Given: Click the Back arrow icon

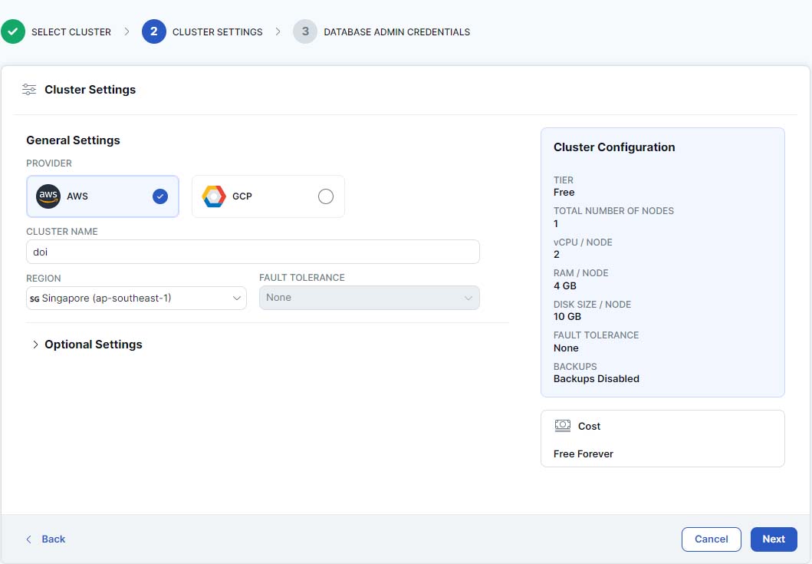Looking at the screenshot, I should coord(29,539).
